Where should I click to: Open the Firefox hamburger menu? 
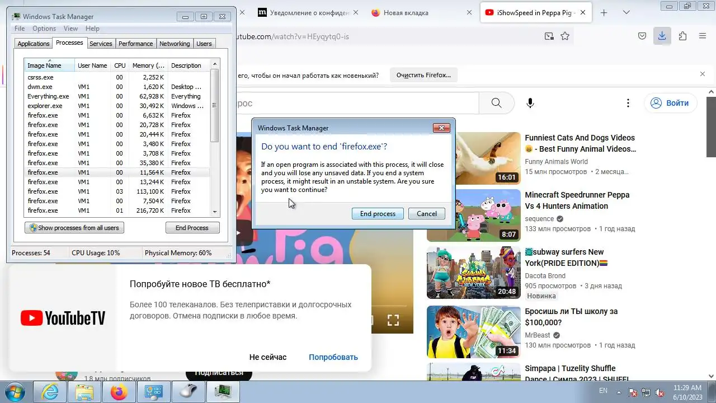click(703, 36)
